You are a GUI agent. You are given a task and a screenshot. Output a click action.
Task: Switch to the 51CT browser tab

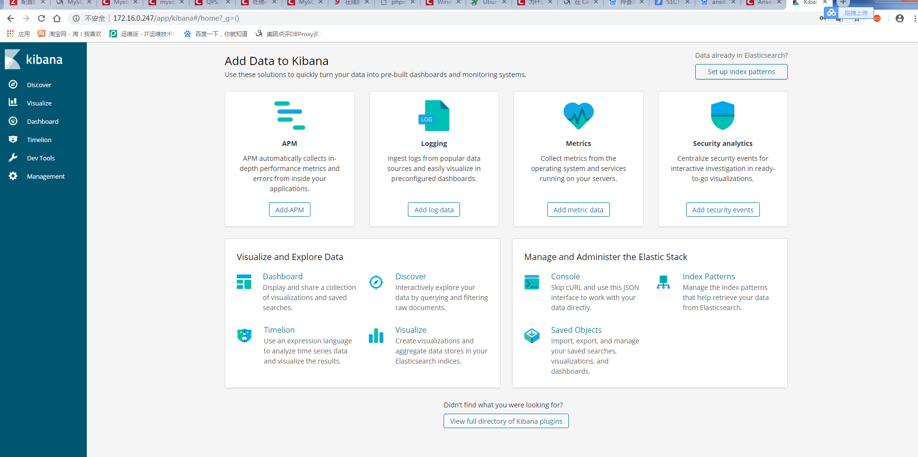click(673, 2)
